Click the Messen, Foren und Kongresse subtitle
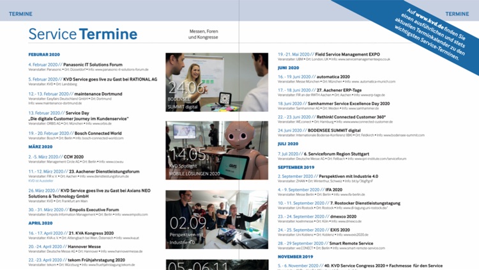479x270 pixels. click(x=203, y=35)
